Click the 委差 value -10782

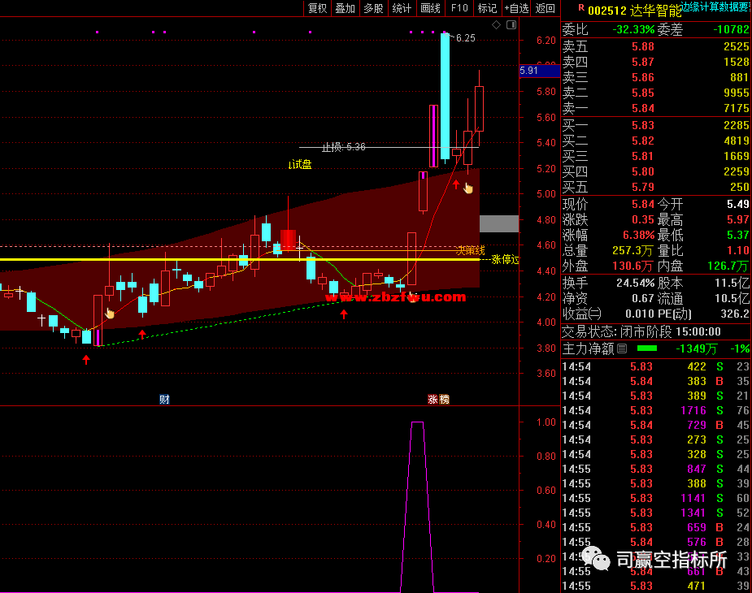coord(731,30)
